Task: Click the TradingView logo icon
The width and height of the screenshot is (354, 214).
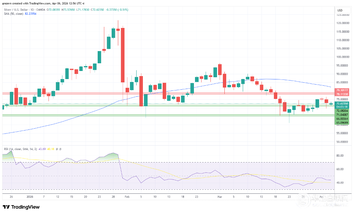Action: [x=7, y=207]
